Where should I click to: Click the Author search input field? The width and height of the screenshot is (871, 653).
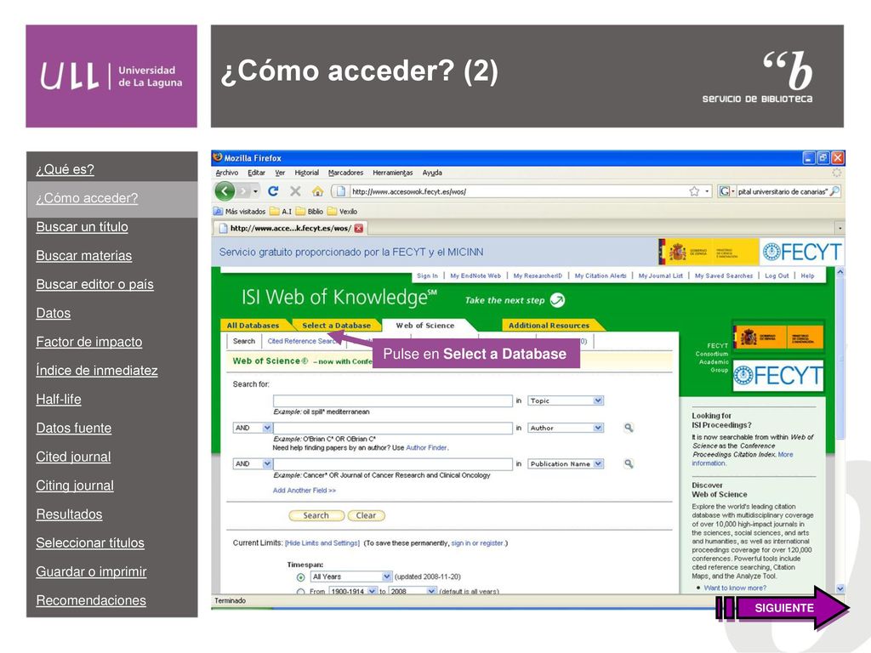click(x=393, y=428)
